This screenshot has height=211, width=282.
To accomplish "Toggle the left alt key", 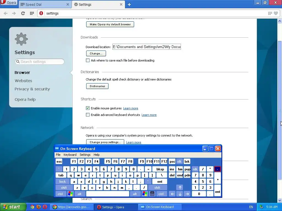I will [x=79, y=194].
